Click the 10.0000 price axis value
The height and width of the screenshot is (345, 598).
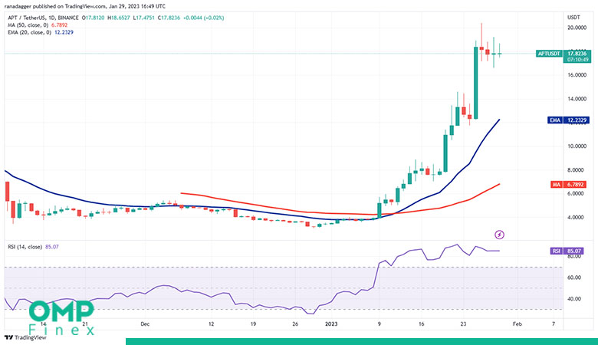pyautogui.click(x=577, y=146)
